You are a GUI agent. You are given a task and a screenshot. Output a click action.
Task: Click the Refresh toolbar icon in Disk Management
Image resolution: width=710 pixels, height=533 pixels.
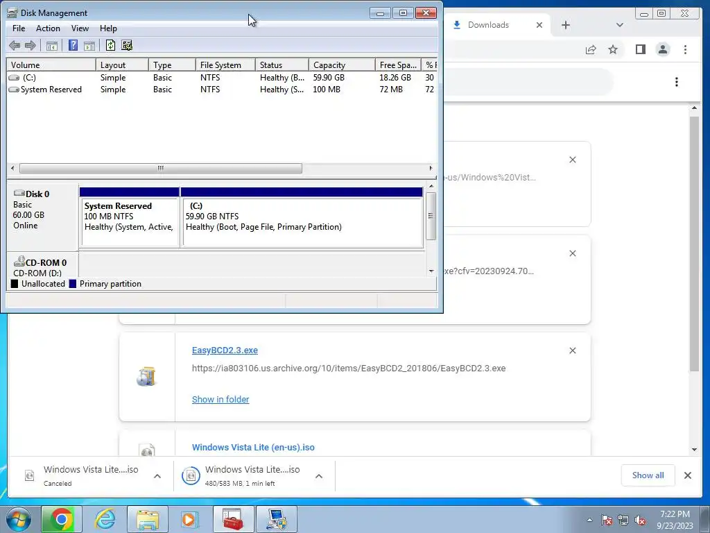coord(110,45)
